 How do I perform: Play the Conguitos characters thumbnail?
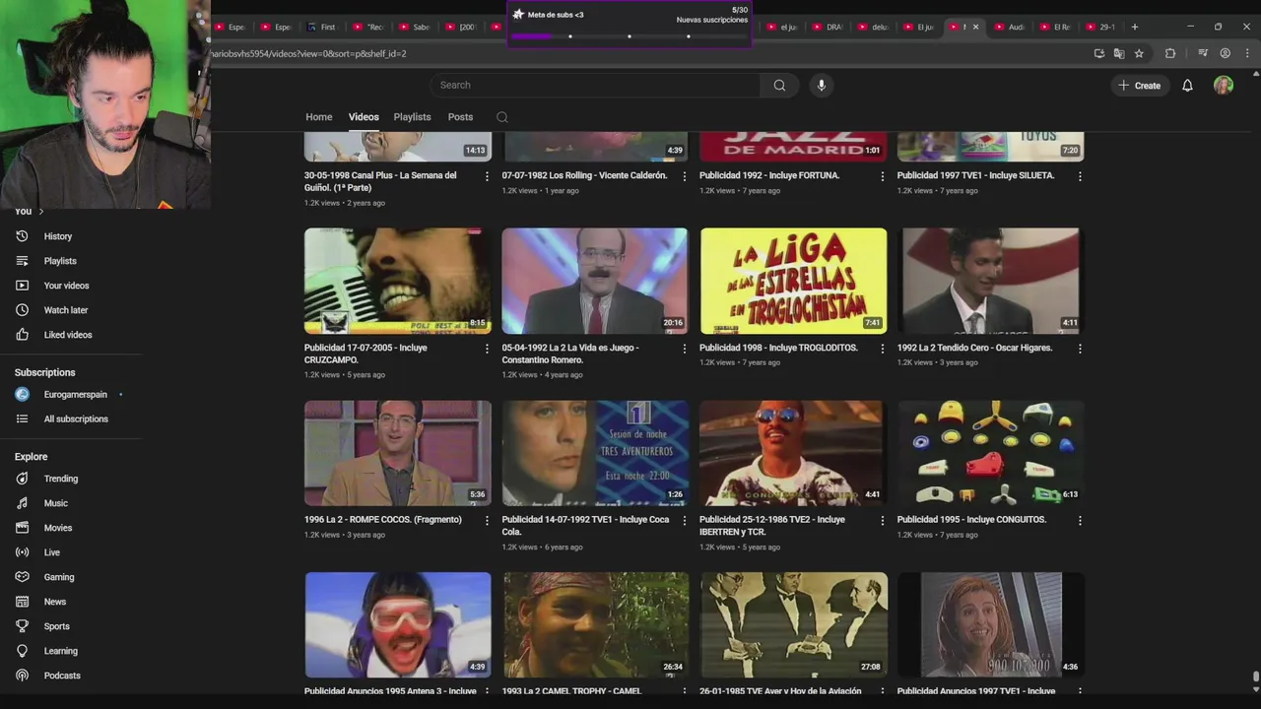pos(990,453)
